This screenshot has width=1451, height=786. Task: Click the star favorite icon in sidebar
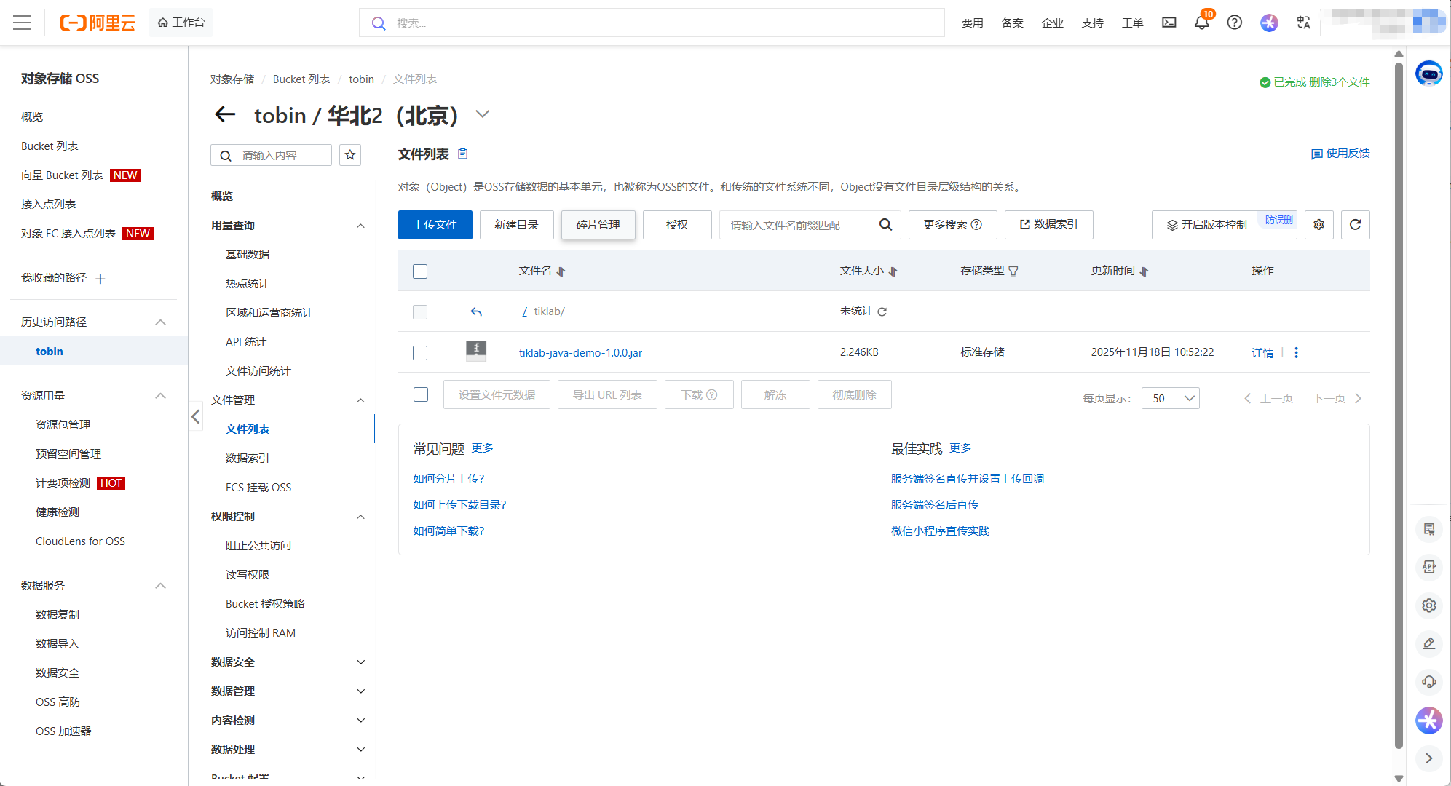[x=350, y=155]
